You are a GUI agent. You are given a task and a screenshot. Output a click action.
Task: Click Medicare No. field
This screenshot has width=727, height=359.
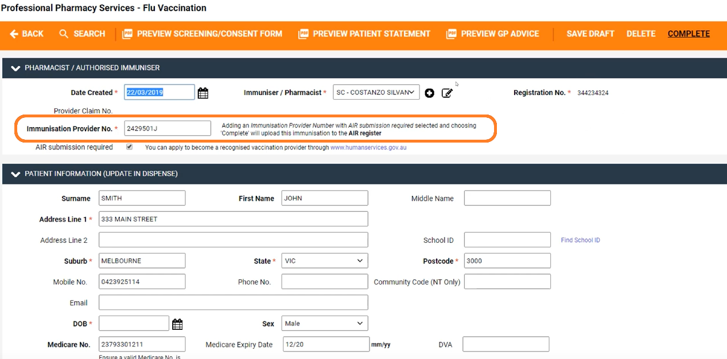pyautogui.click(x=142, y=344)
